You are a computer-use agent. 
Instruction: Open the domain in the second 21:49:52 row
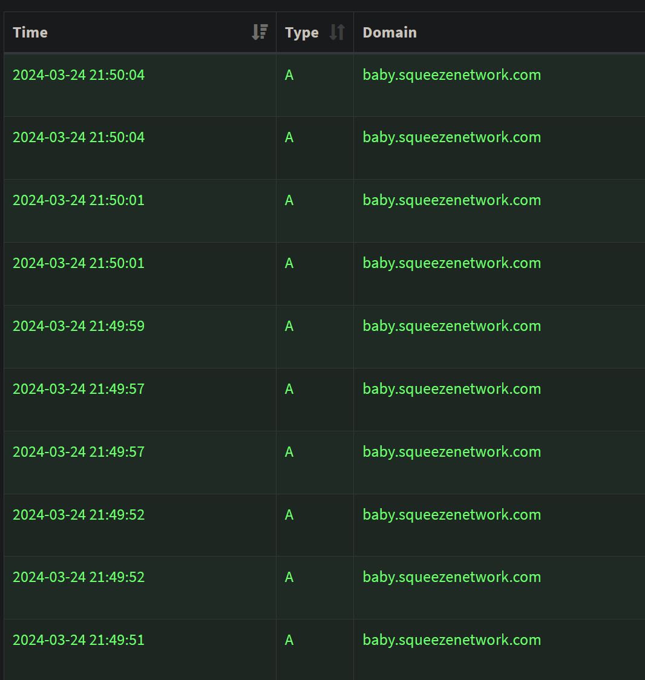pos(451,577)
